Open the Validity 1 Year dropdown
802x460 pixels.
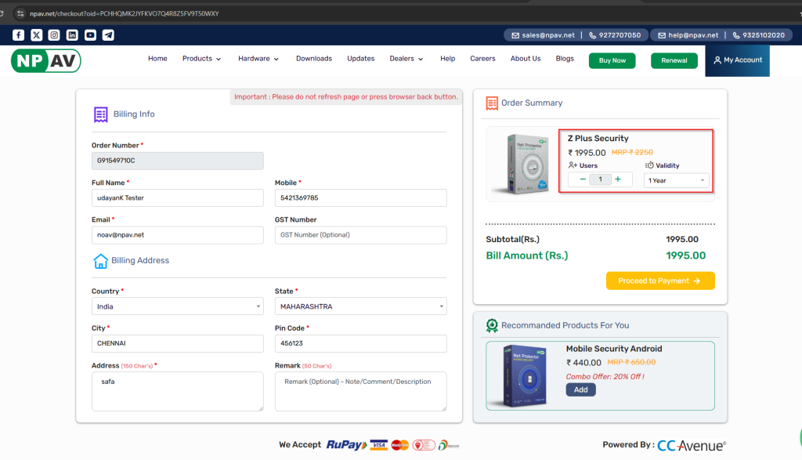point(676,180)
